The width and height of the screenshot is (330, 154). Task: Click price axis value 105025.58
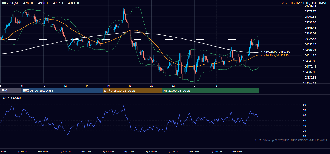tap(310, 39)
